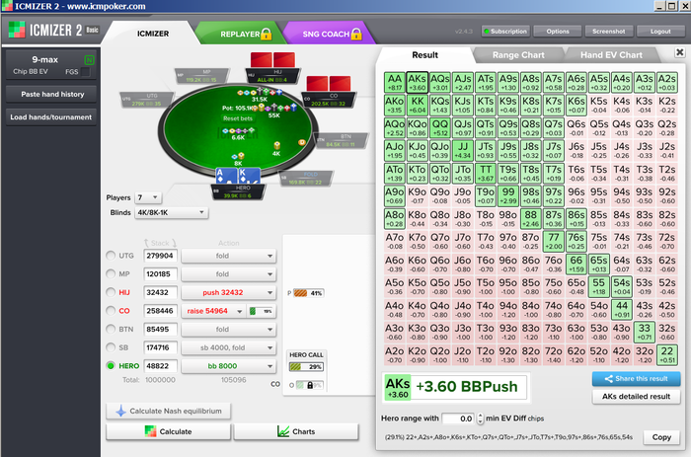Select the BTN radio button

pos(111,330)
